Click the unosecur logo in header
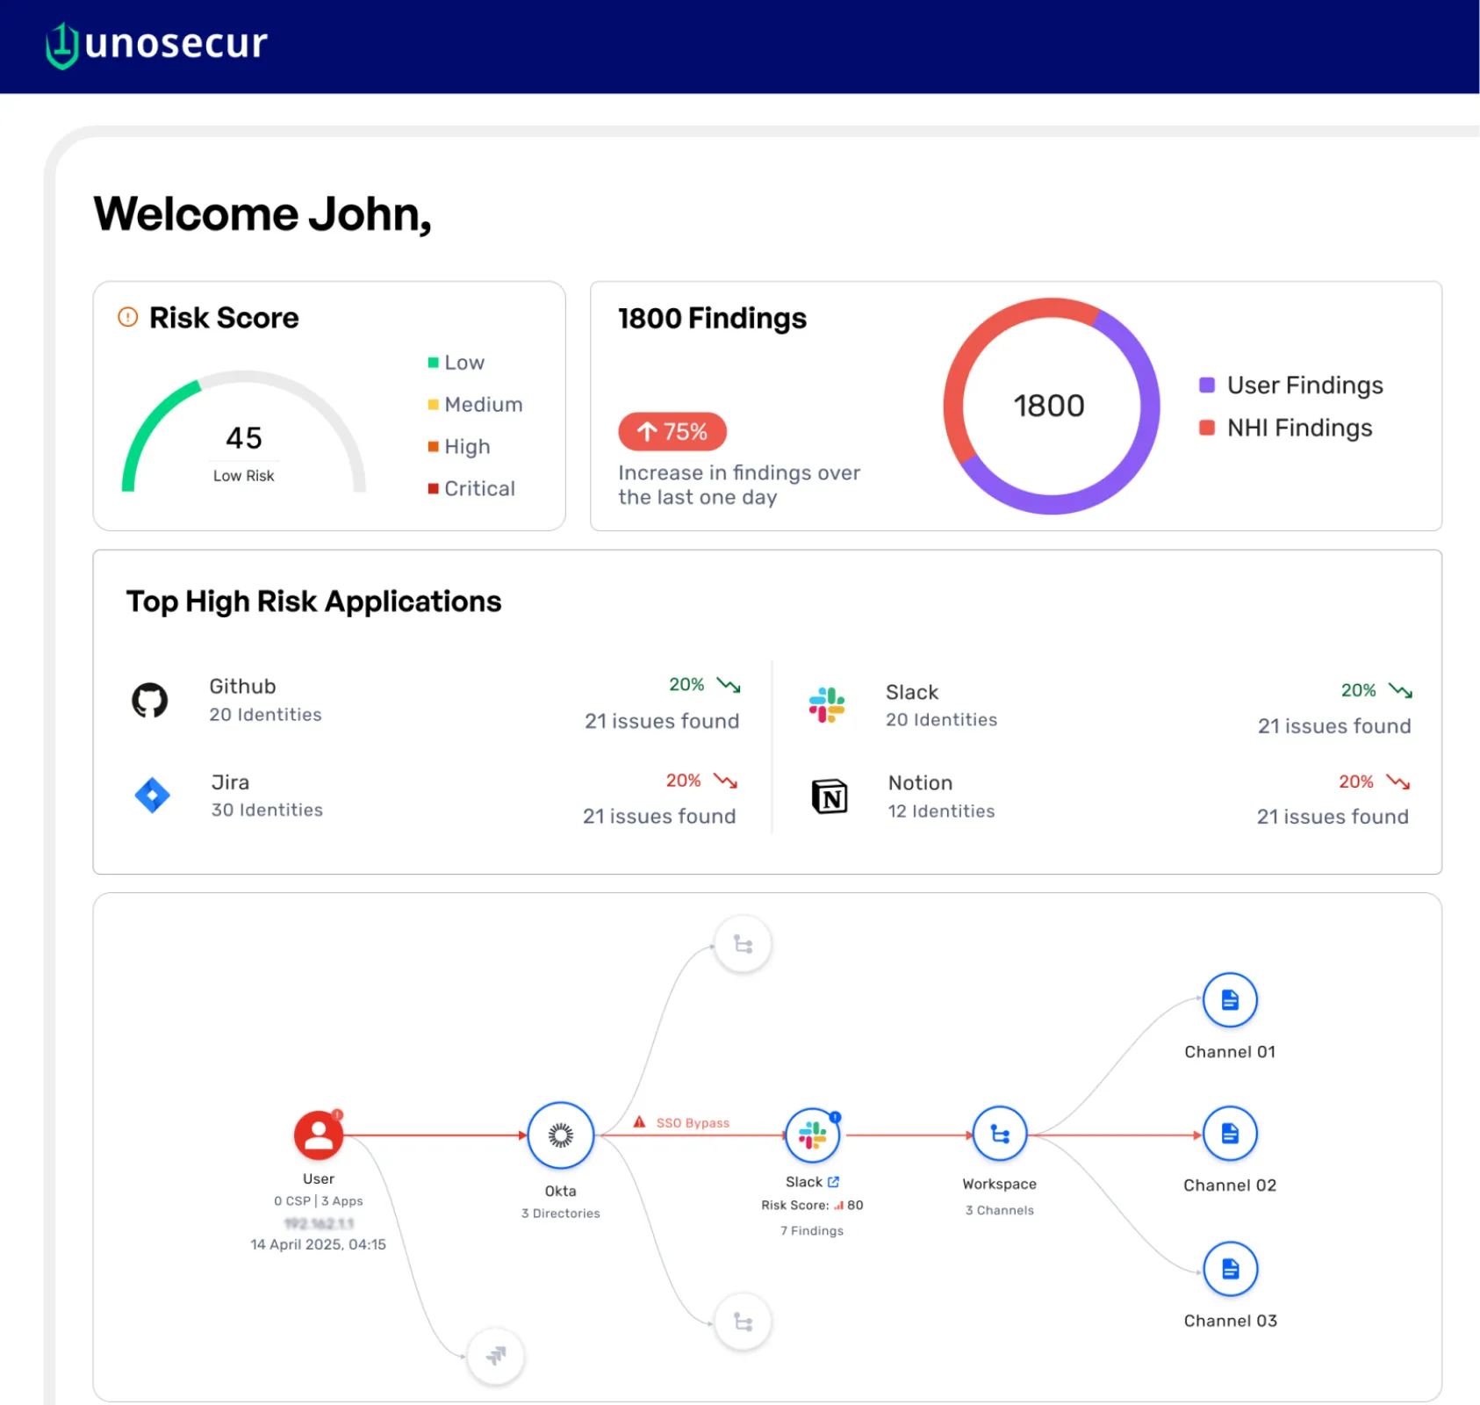The image size is (1480, 1405). 156,45
